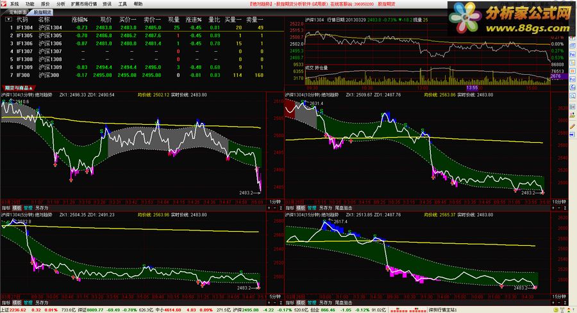Click the 'z' button on the 1分钟 chart

(281, 208)
